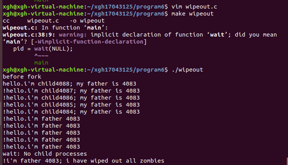Click the "before fork" output line
This screenshot has width=288, height=165.
(x=22, y=77)
